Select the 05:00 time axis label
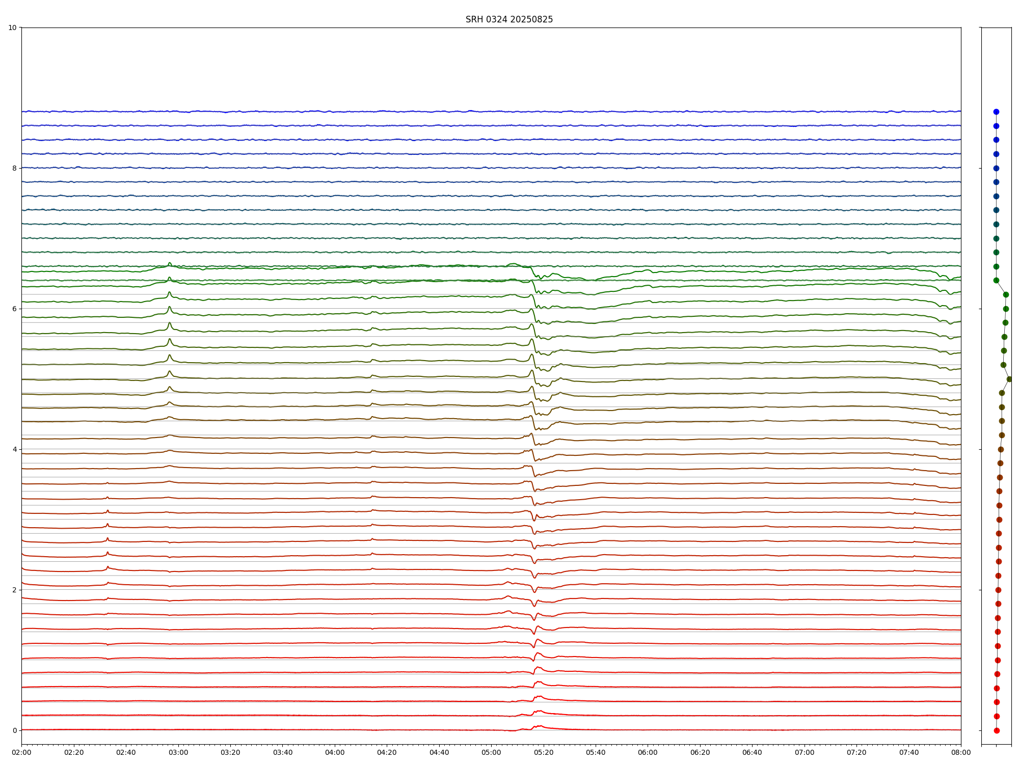Viewport: 1019px width, 764px height. pos(491,752)
